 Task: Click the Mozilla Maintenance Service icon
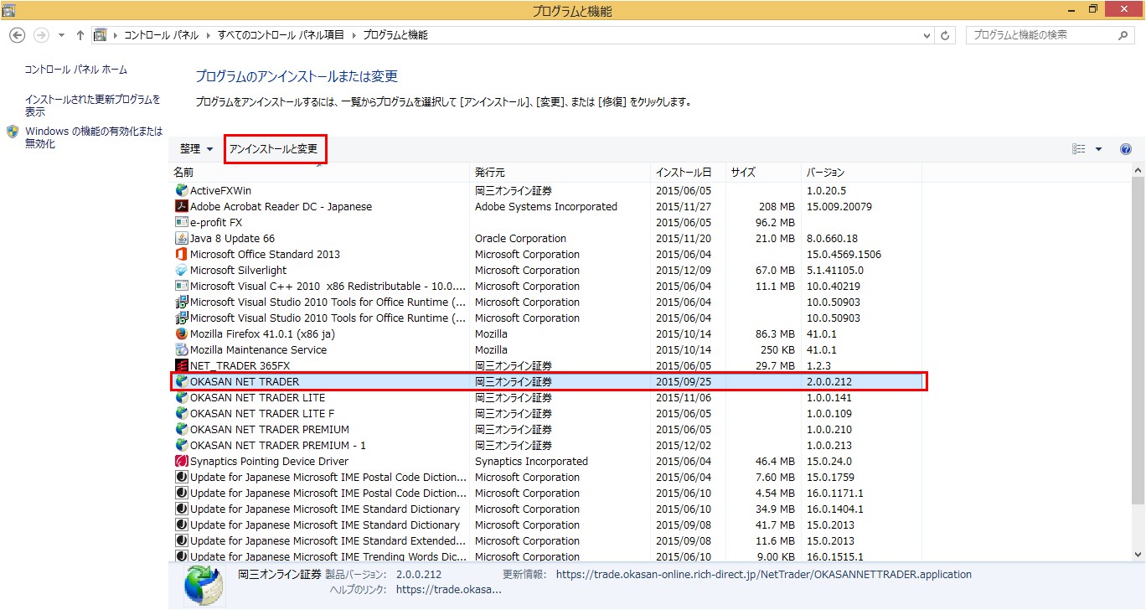(181, 350)
